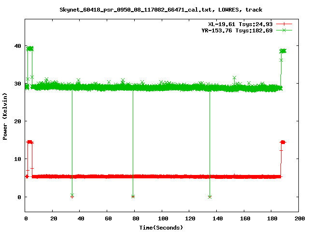
Task: Click the x-axis tick label 100
Action: tap(163, 218)
